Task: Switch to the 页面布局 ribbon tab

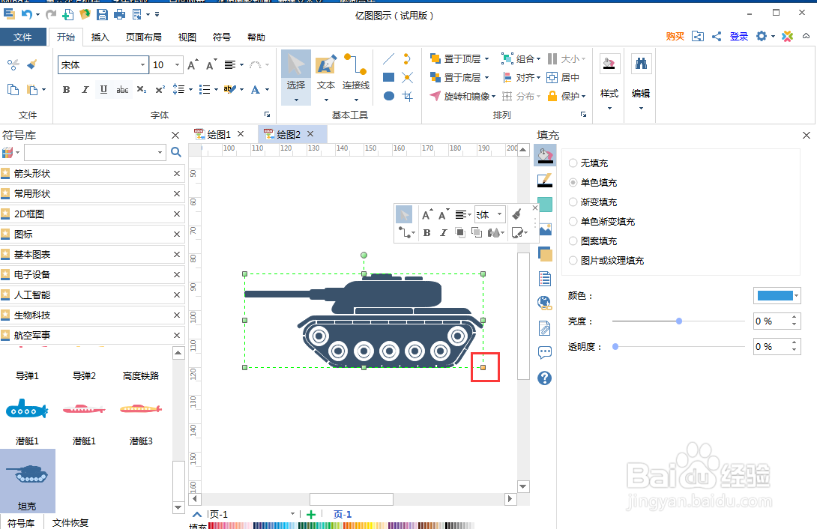Action: pos(143,37)
